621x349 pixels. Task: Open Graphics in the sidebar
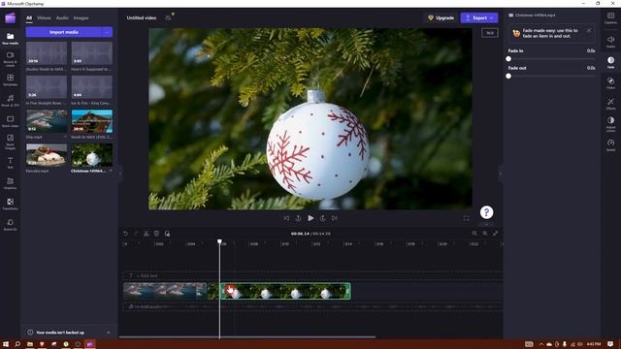click(11, 183)
